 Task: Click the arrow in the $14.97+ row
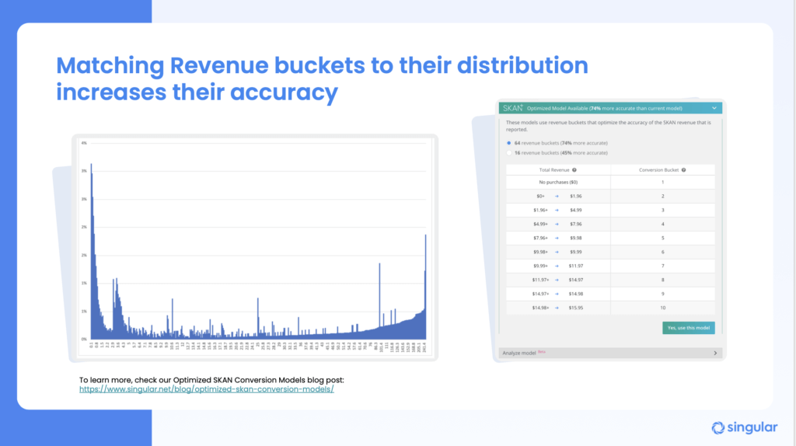[557, 294]
